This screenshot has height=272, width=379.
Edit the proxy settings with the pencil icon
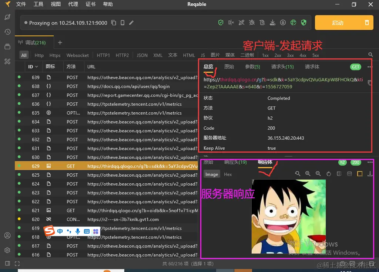pyautogui.click(x=131, y=23)
